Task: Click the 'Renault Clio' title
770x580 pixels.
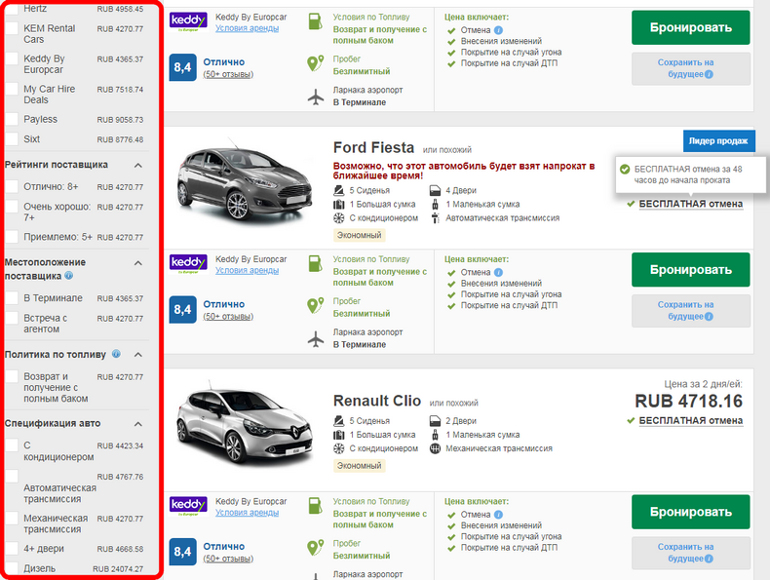Action: tap(377, 401)
